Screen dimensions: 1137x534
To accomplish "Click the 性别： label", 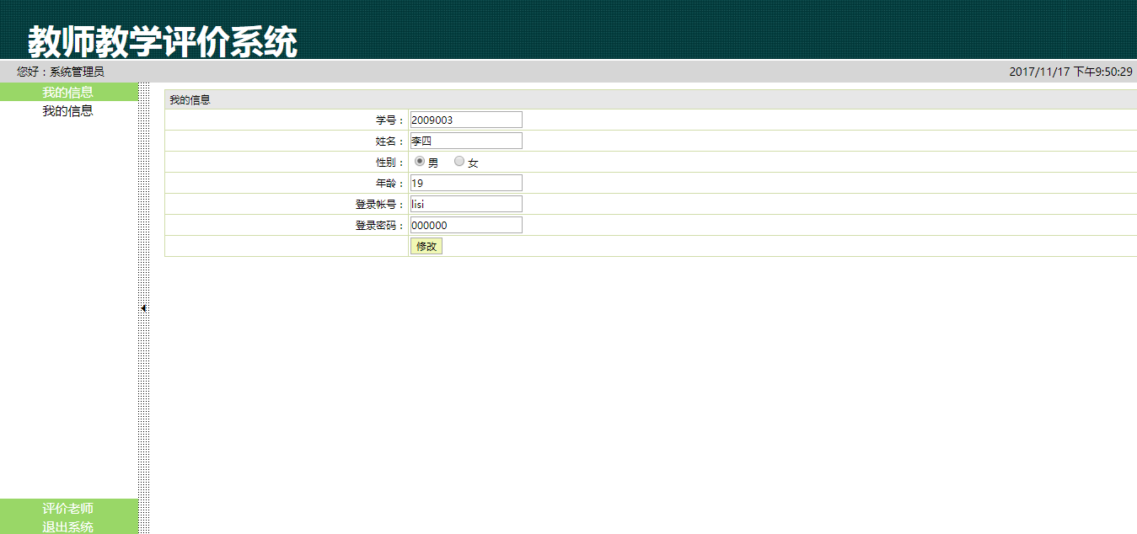I will pyautogui.click(x=390, y=163).
